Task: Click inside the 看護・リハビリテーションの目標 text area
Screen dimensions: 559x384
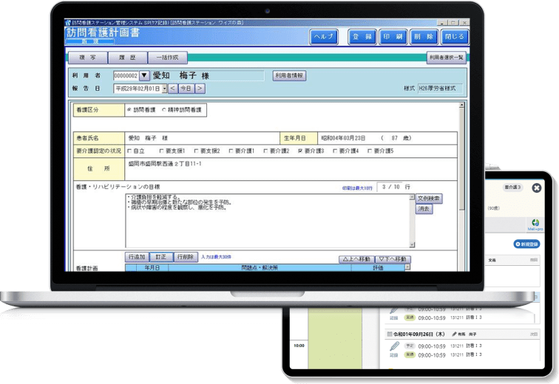Action: point(268,221)
